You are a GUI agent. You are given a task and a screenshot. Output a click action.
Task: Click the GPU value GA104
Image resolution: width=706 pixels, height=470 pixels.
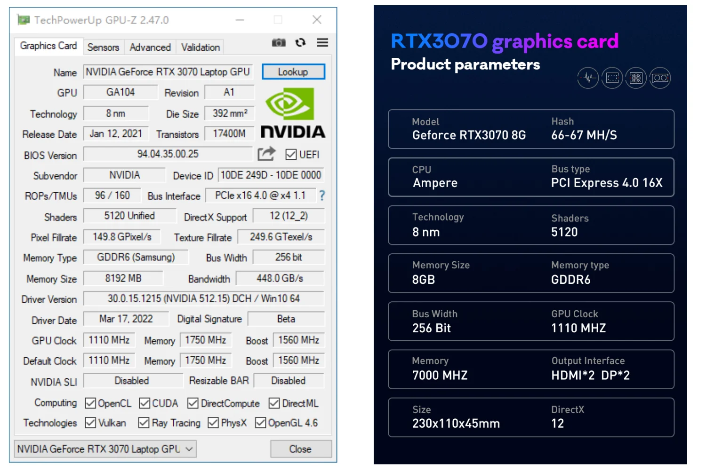point(120,92)
